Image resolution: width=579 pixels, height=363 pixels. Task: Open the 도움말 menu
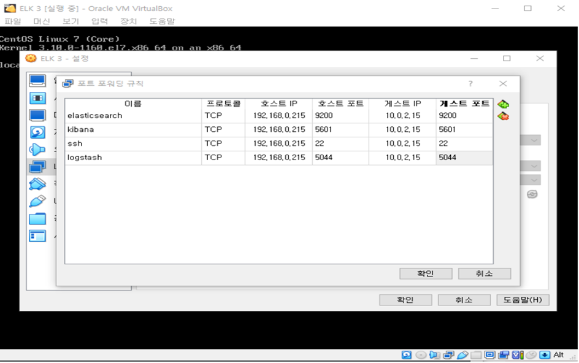[162, 21]
